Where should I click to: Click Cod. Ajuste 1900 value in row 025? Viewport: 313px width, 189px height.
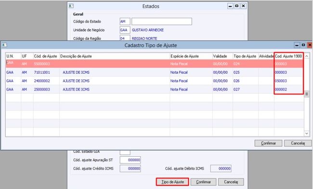(x=281, y=72)
